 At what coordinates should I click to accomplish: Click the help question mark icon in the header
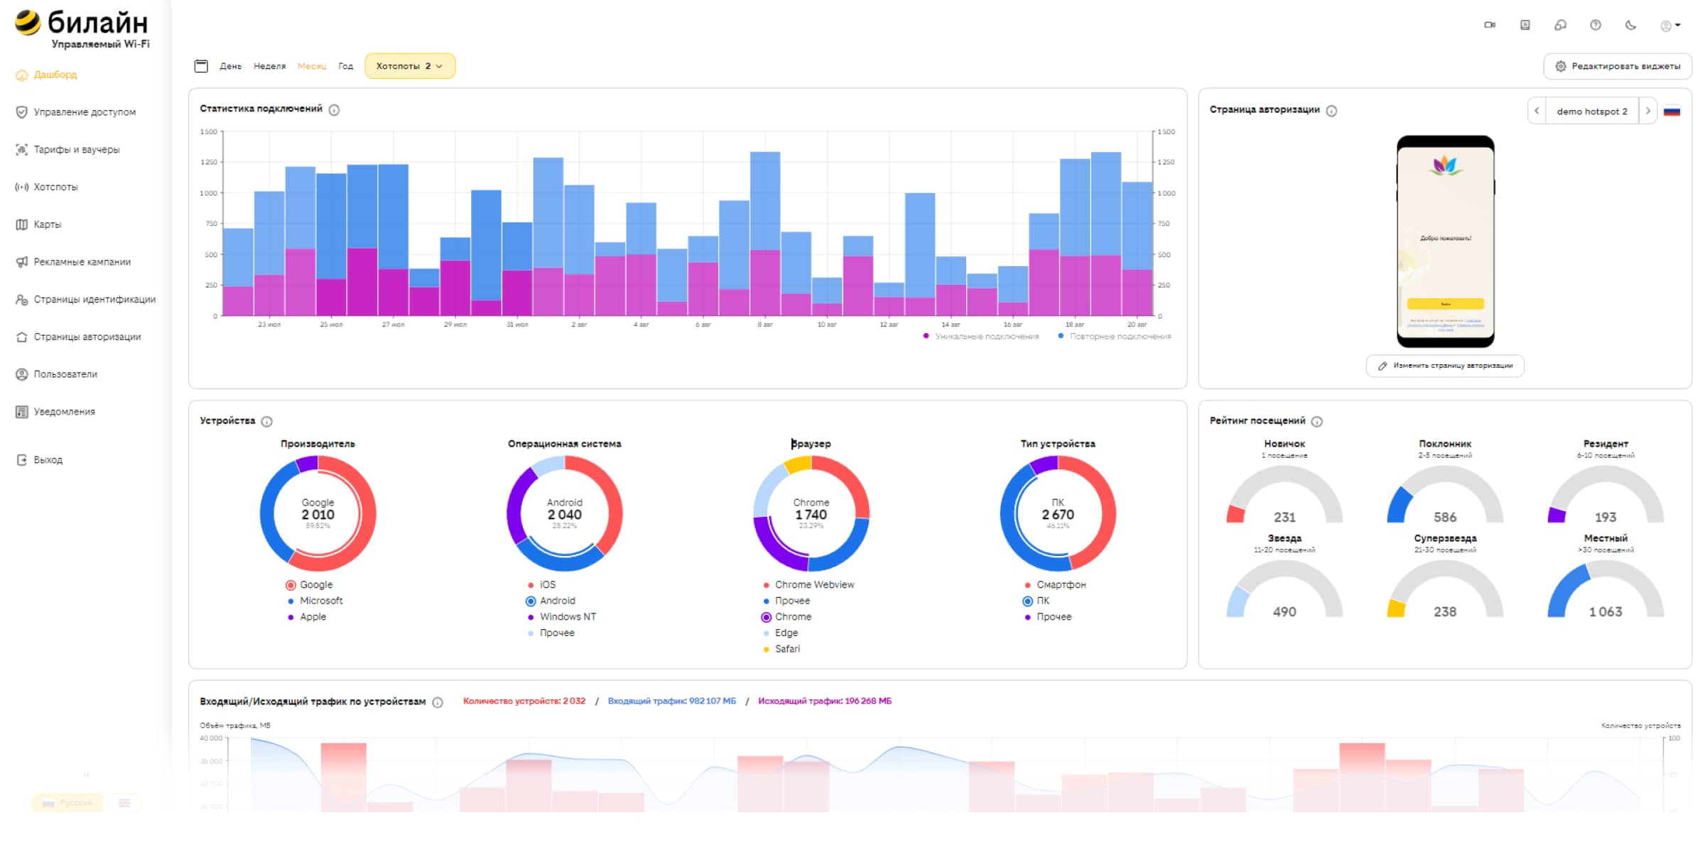tap(1596, 25)
